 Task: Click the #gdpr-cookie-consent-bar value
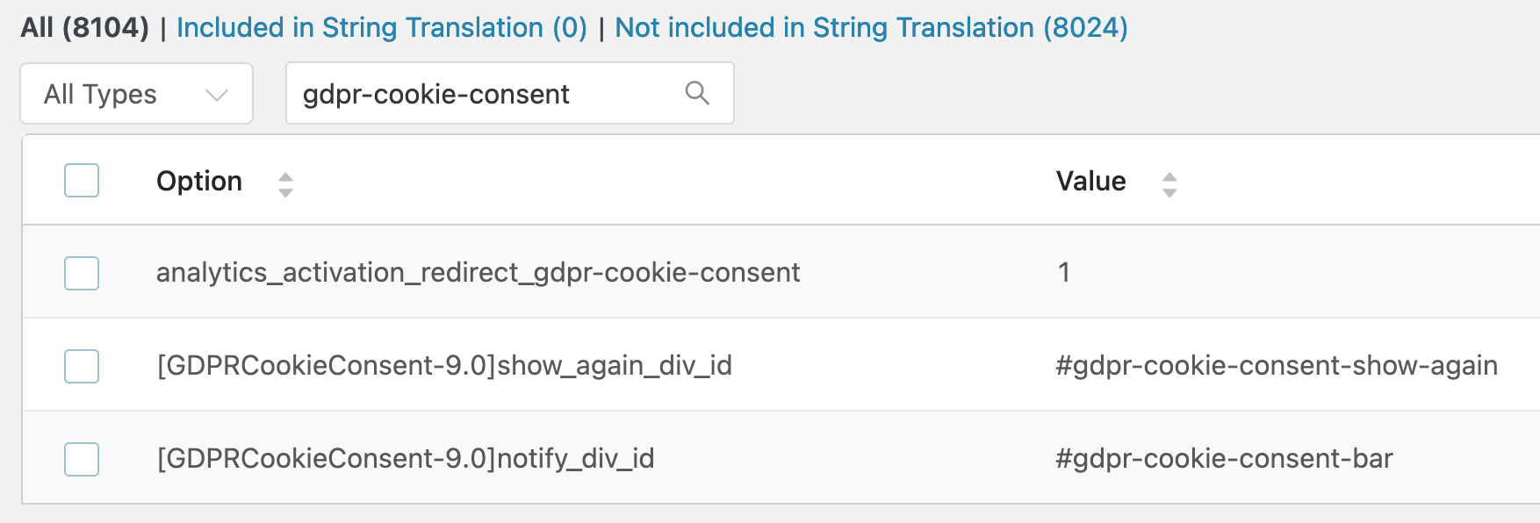1224,459
